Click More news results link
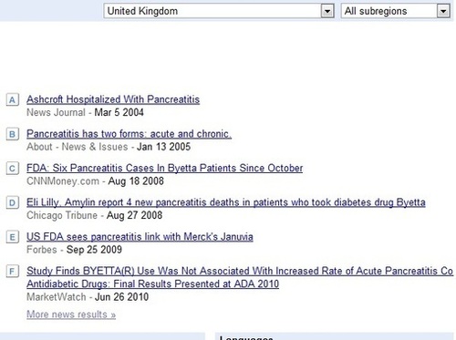Screen dimensions: 456x340 [71, 314]
